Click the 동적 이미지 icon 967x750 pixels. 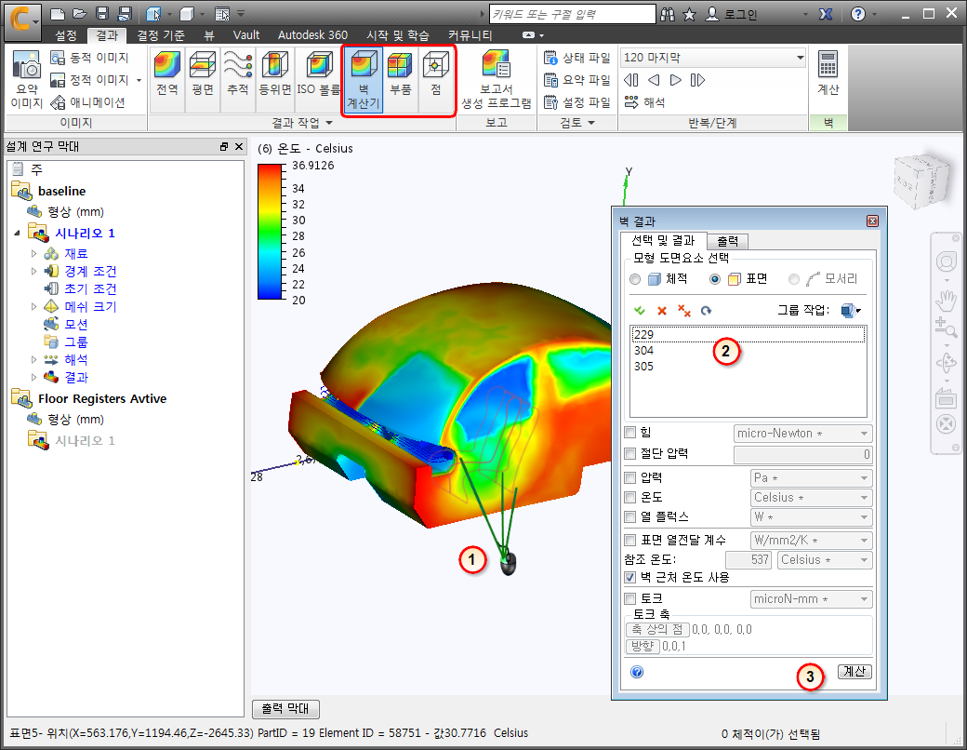point(58,58)
